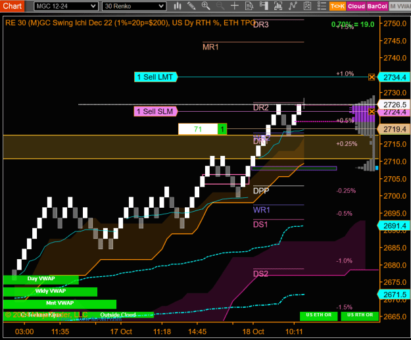The image size is (411, 340).
Task: Click the Wkly VWAP green button
Action: coord(50,292)
